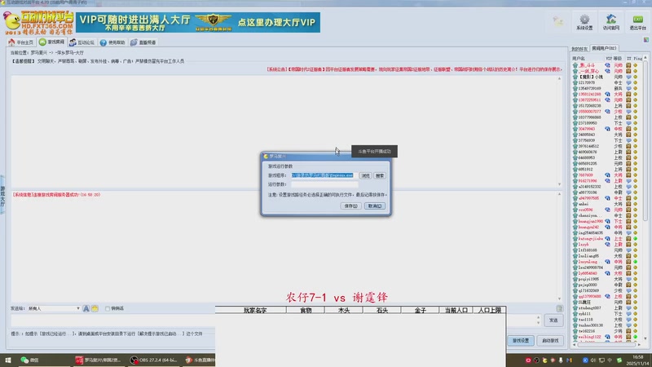652x367 pixels.
Task: Open the 系统设置 gear icon
Action: [584, 22]
